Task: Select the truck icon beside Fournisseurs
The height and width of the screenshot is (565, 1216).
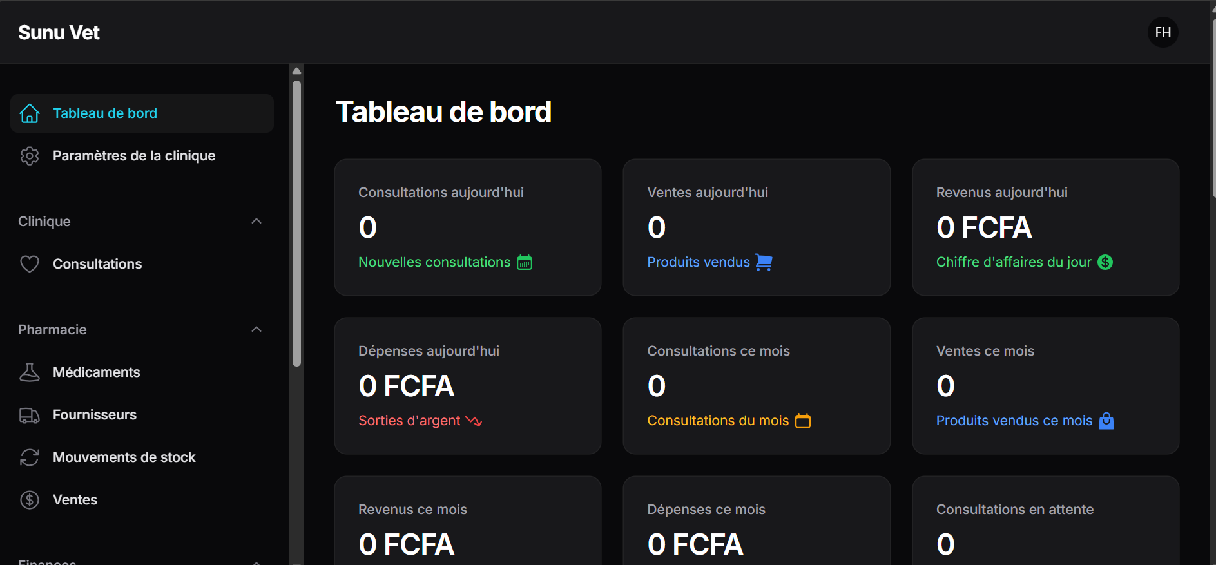Action: pyautogui.click(x=30, y=414)
